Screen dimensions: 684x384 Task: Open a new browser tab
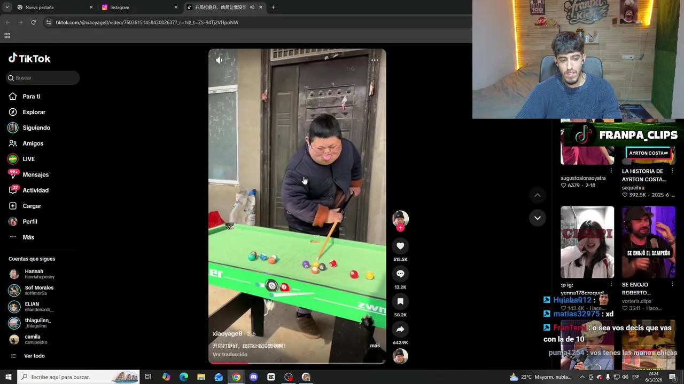(274, 7)
